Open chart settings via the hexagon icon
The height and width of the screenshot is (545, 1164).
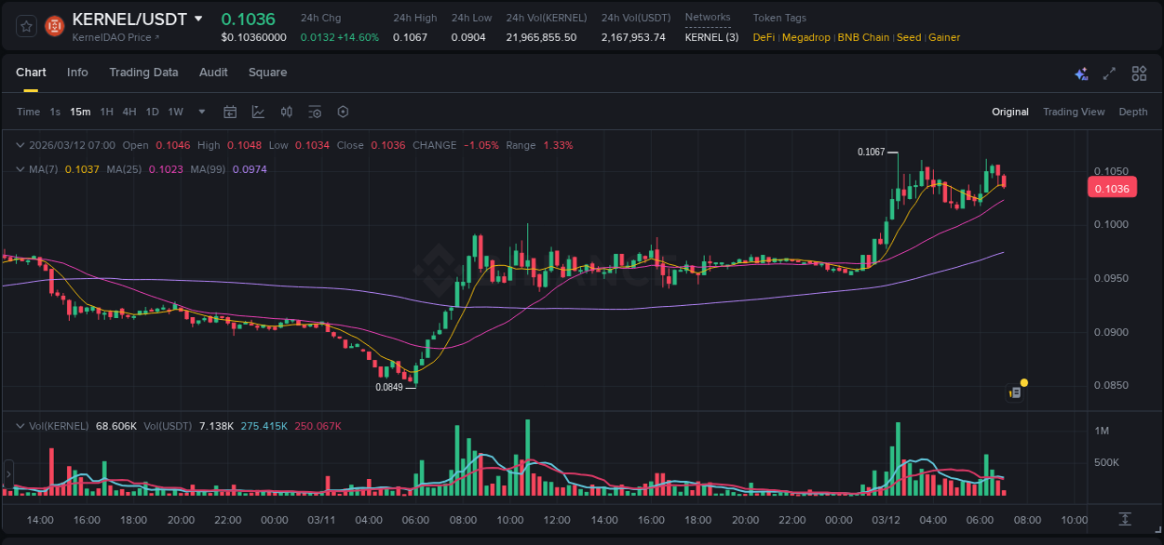tap(343, 112)
